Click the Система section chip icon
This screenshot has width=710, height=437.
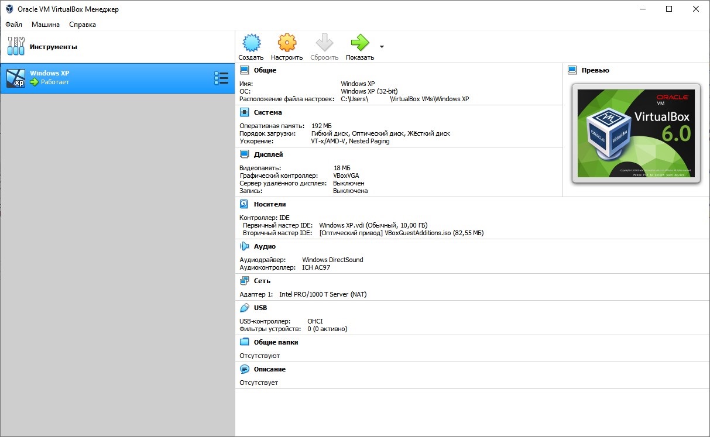tap(244, 112)
